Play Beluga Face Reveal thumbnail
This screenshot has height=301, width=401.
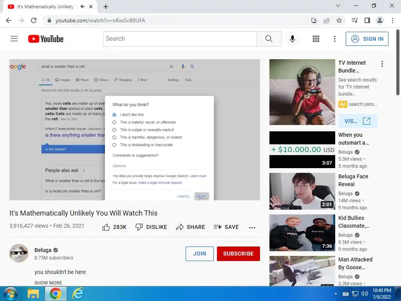(302, 191)
